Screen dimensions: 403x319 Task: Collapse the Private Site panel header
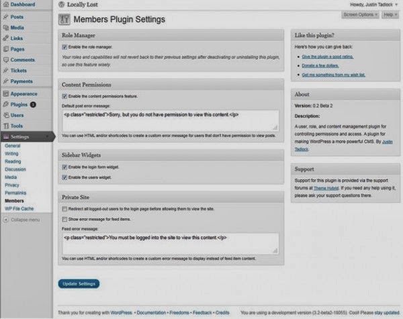click(171, 197)
